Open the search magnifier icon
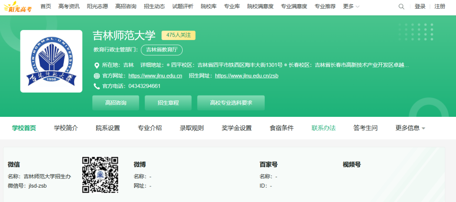This screenshot has height=202, width=456. click(x=401, y=7)
